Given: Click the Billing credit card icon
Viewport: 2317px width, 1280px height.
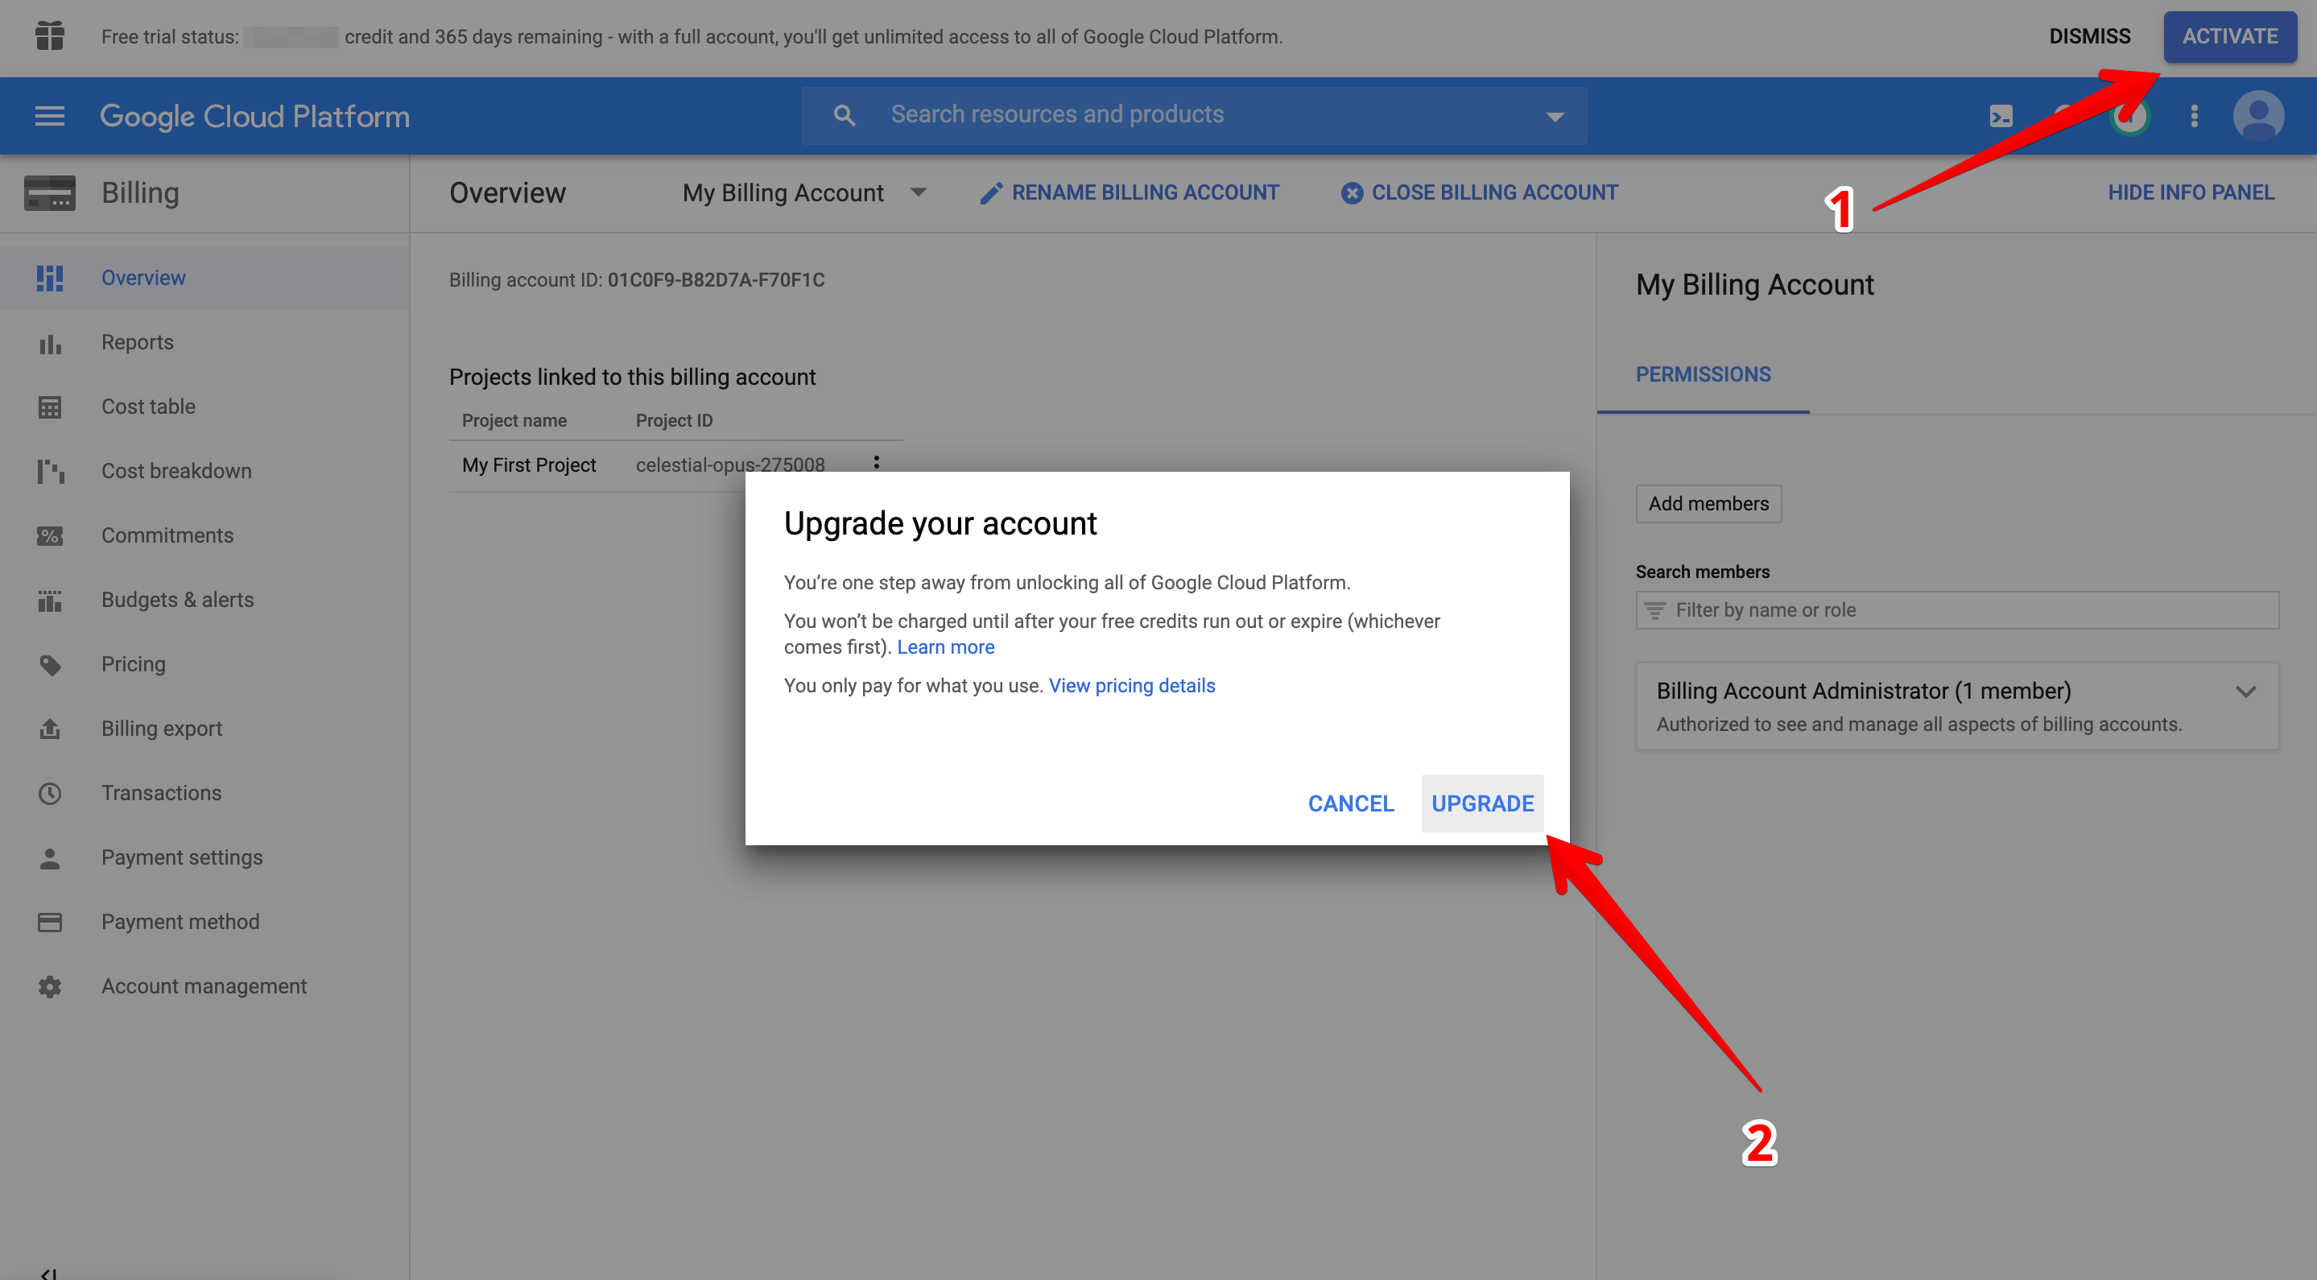Looking at the screenshot, I should coord(49,192).
